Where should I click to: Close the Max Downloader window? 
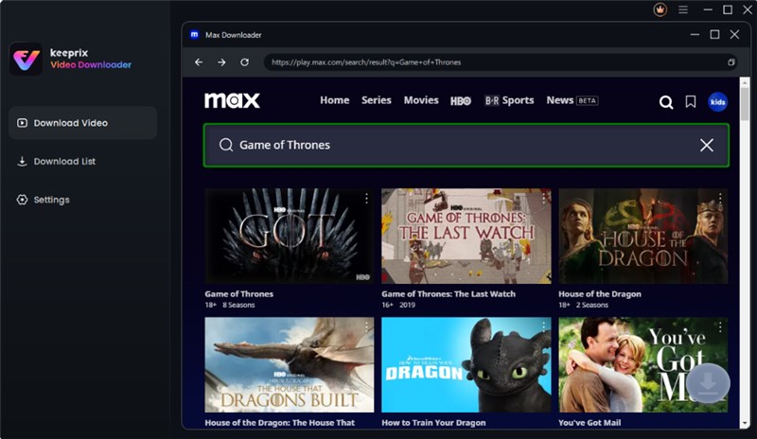point(734,34)
